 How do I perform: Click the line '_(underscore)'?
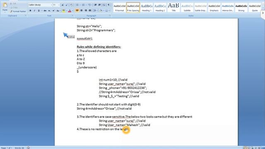87,67
